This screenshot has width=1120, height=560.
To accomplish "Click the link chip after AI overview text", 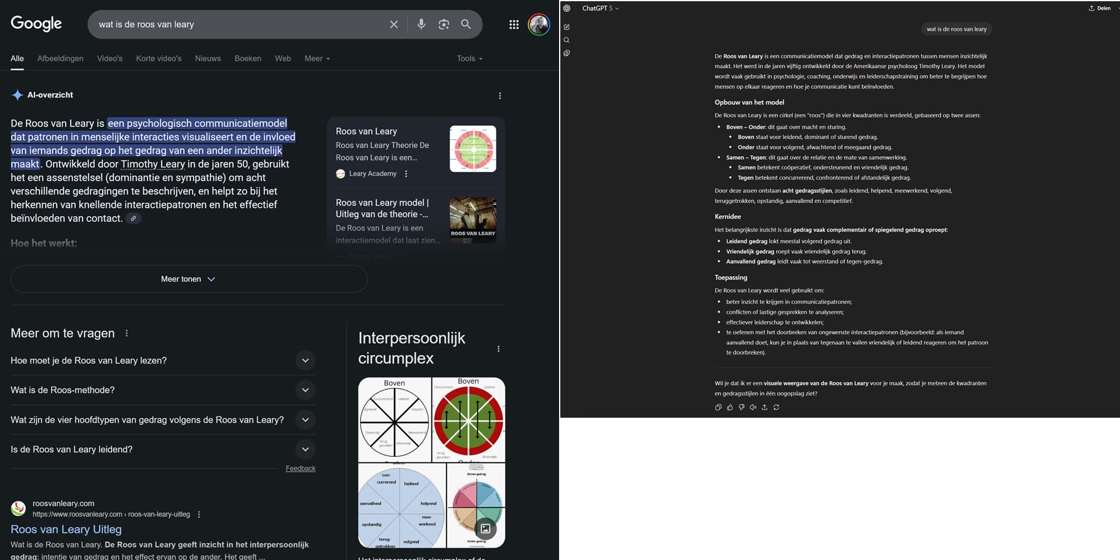I will [134, 218].
